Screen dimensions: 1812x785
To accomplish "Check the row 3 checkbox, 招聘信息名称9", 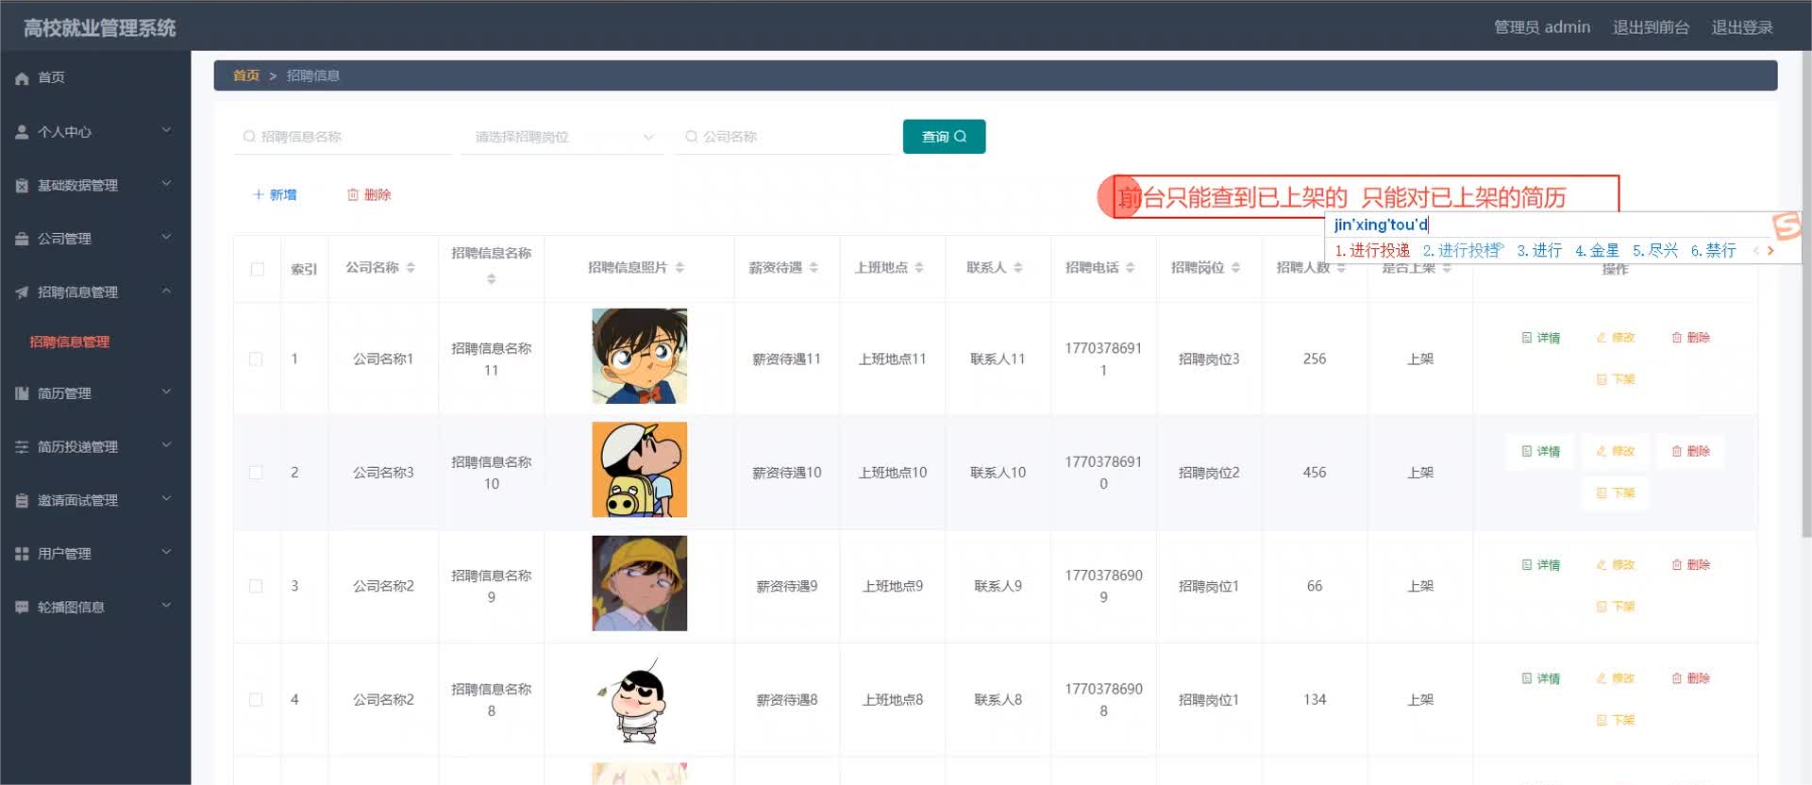I will (x=256, y=586).
